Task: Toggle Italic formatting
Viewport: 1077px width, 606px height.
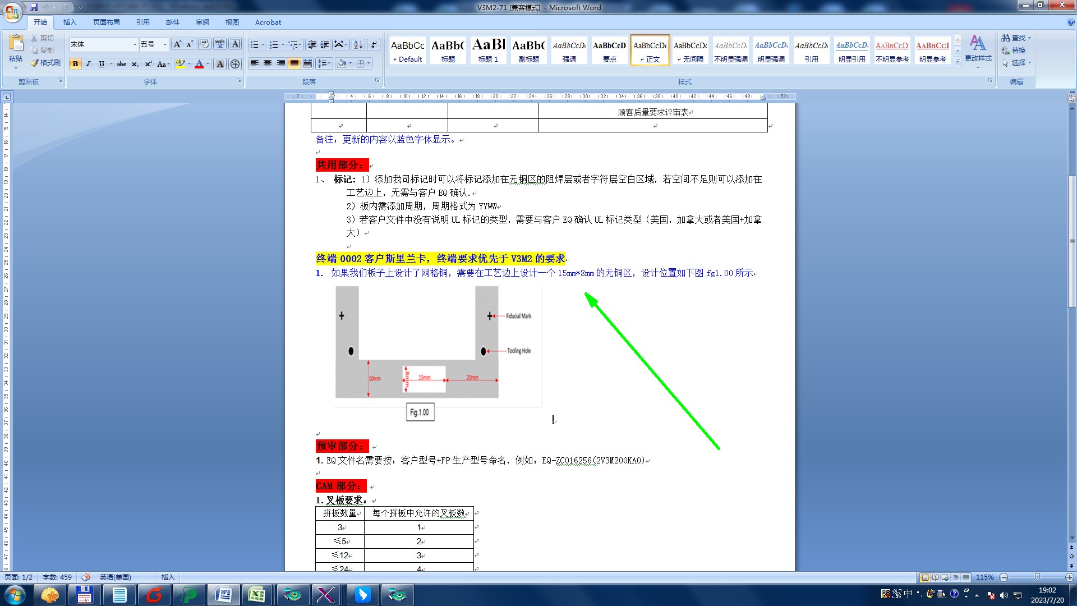Action: [88, 64]
